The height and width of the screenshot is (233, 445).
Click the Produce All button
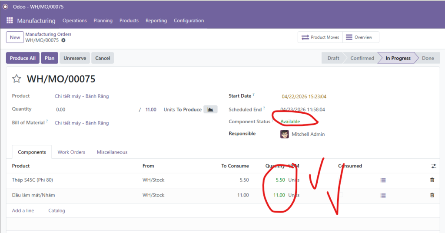(x=23, y=58)
